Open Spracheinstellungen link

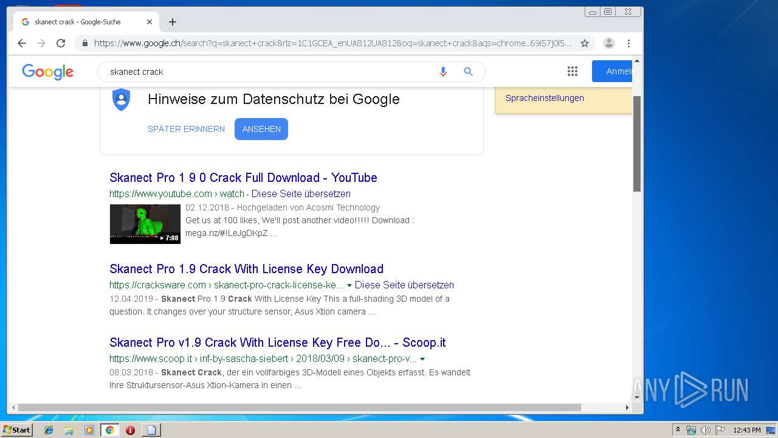(545, 98)
